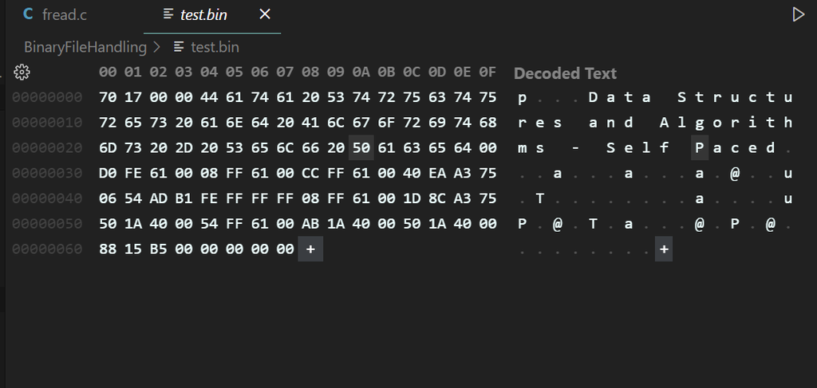817x388 pixels.
Task: Open the BinaryFileHandling breadcrumb folder
Action: point(85,47)
